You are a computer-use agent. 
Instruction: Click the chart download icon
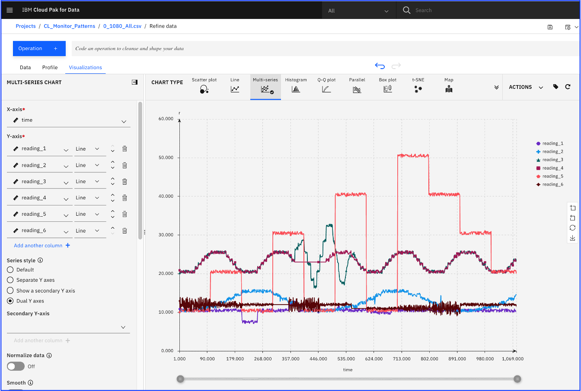(x=572, y=238)
